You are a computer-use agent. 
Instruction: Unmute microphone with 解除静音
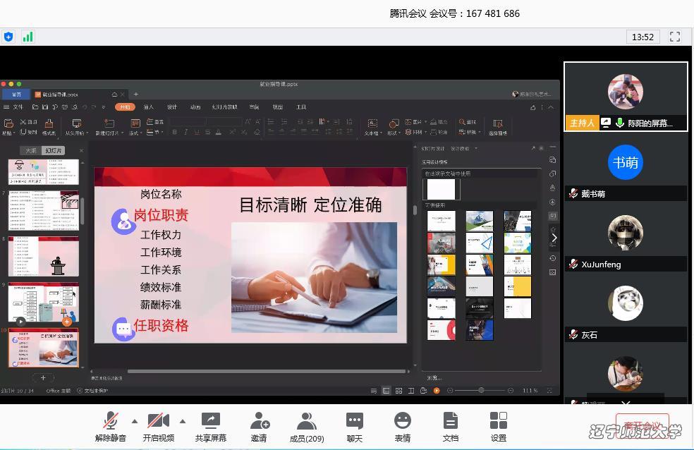110,427
